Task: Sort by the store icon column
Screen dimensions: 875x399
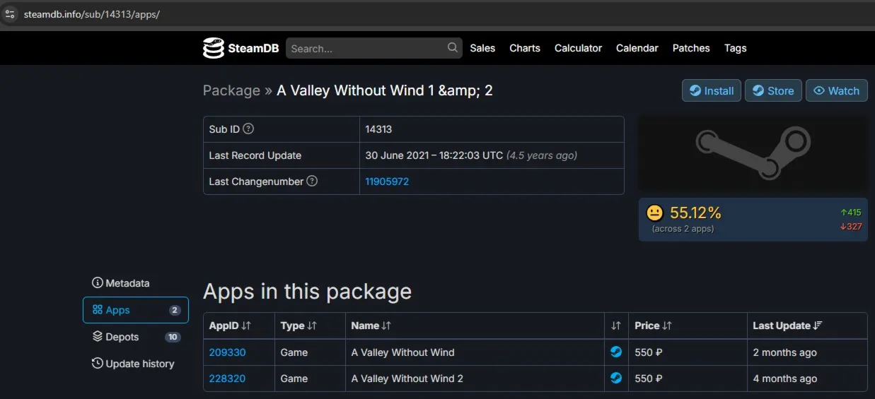Action: click(616, 326)
